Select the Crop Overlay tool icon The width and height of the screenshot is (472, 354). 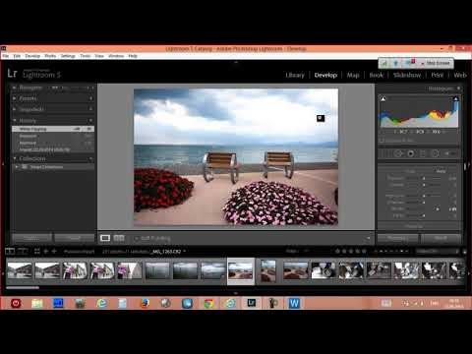[x=385, y=153]
